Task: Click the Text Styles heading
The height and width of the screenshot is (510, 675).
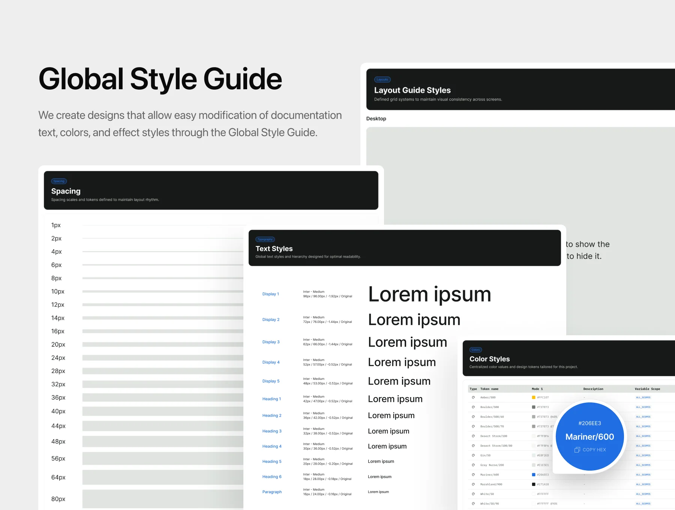Action: pyautogui.click(x=274, y=249)
